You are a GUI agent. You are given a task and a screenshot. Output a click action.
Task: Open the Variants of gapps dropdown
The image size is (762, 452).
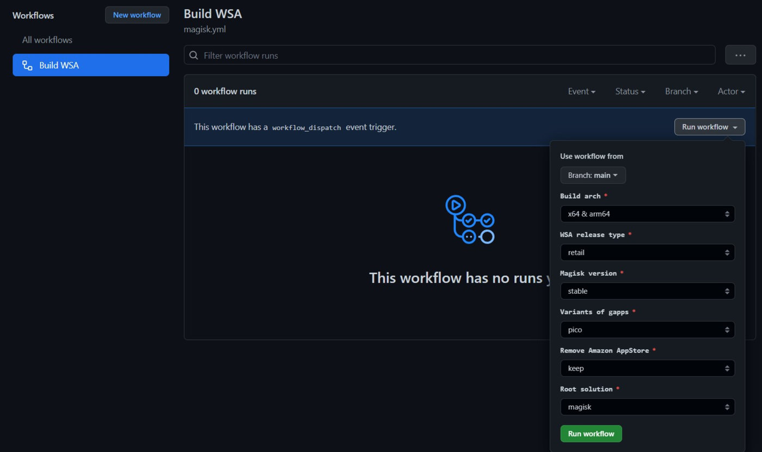[648, 330]
